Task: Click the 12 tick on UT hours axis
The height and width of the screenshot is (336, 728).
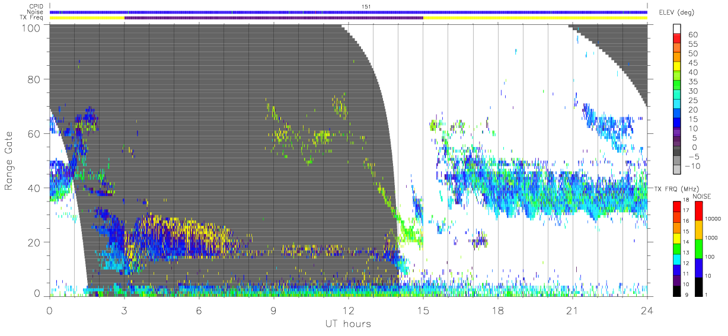Action: pos(349,310)
